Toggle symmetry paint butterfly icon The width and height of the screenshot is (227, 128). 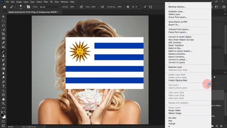(x=150, y=7)
